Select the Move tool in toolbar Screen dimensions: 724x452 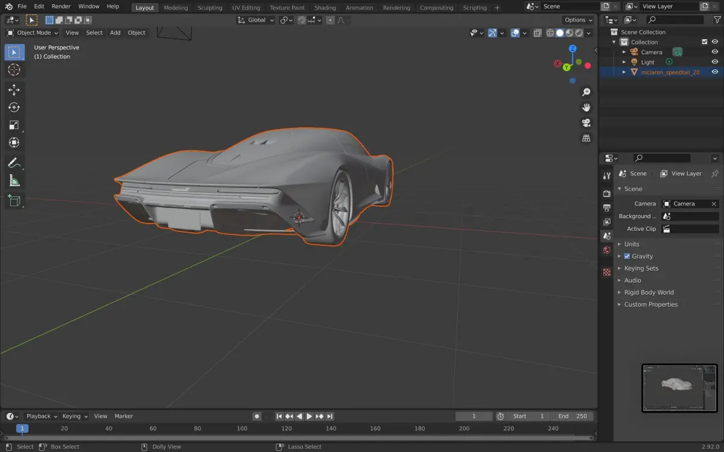pos(14,90)
